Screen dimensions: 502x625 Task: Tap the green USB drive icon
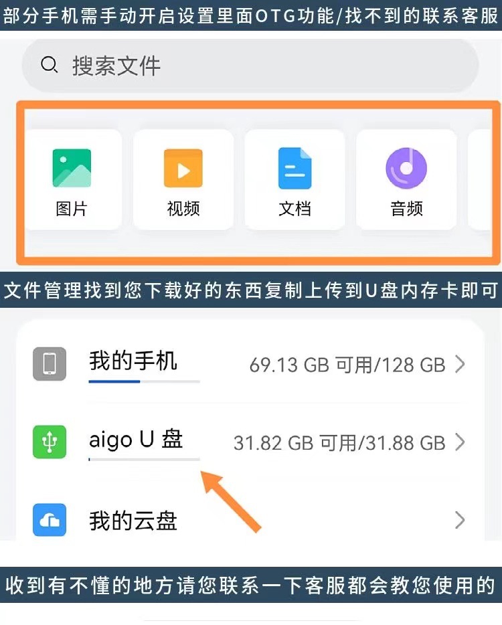point(50,442)
